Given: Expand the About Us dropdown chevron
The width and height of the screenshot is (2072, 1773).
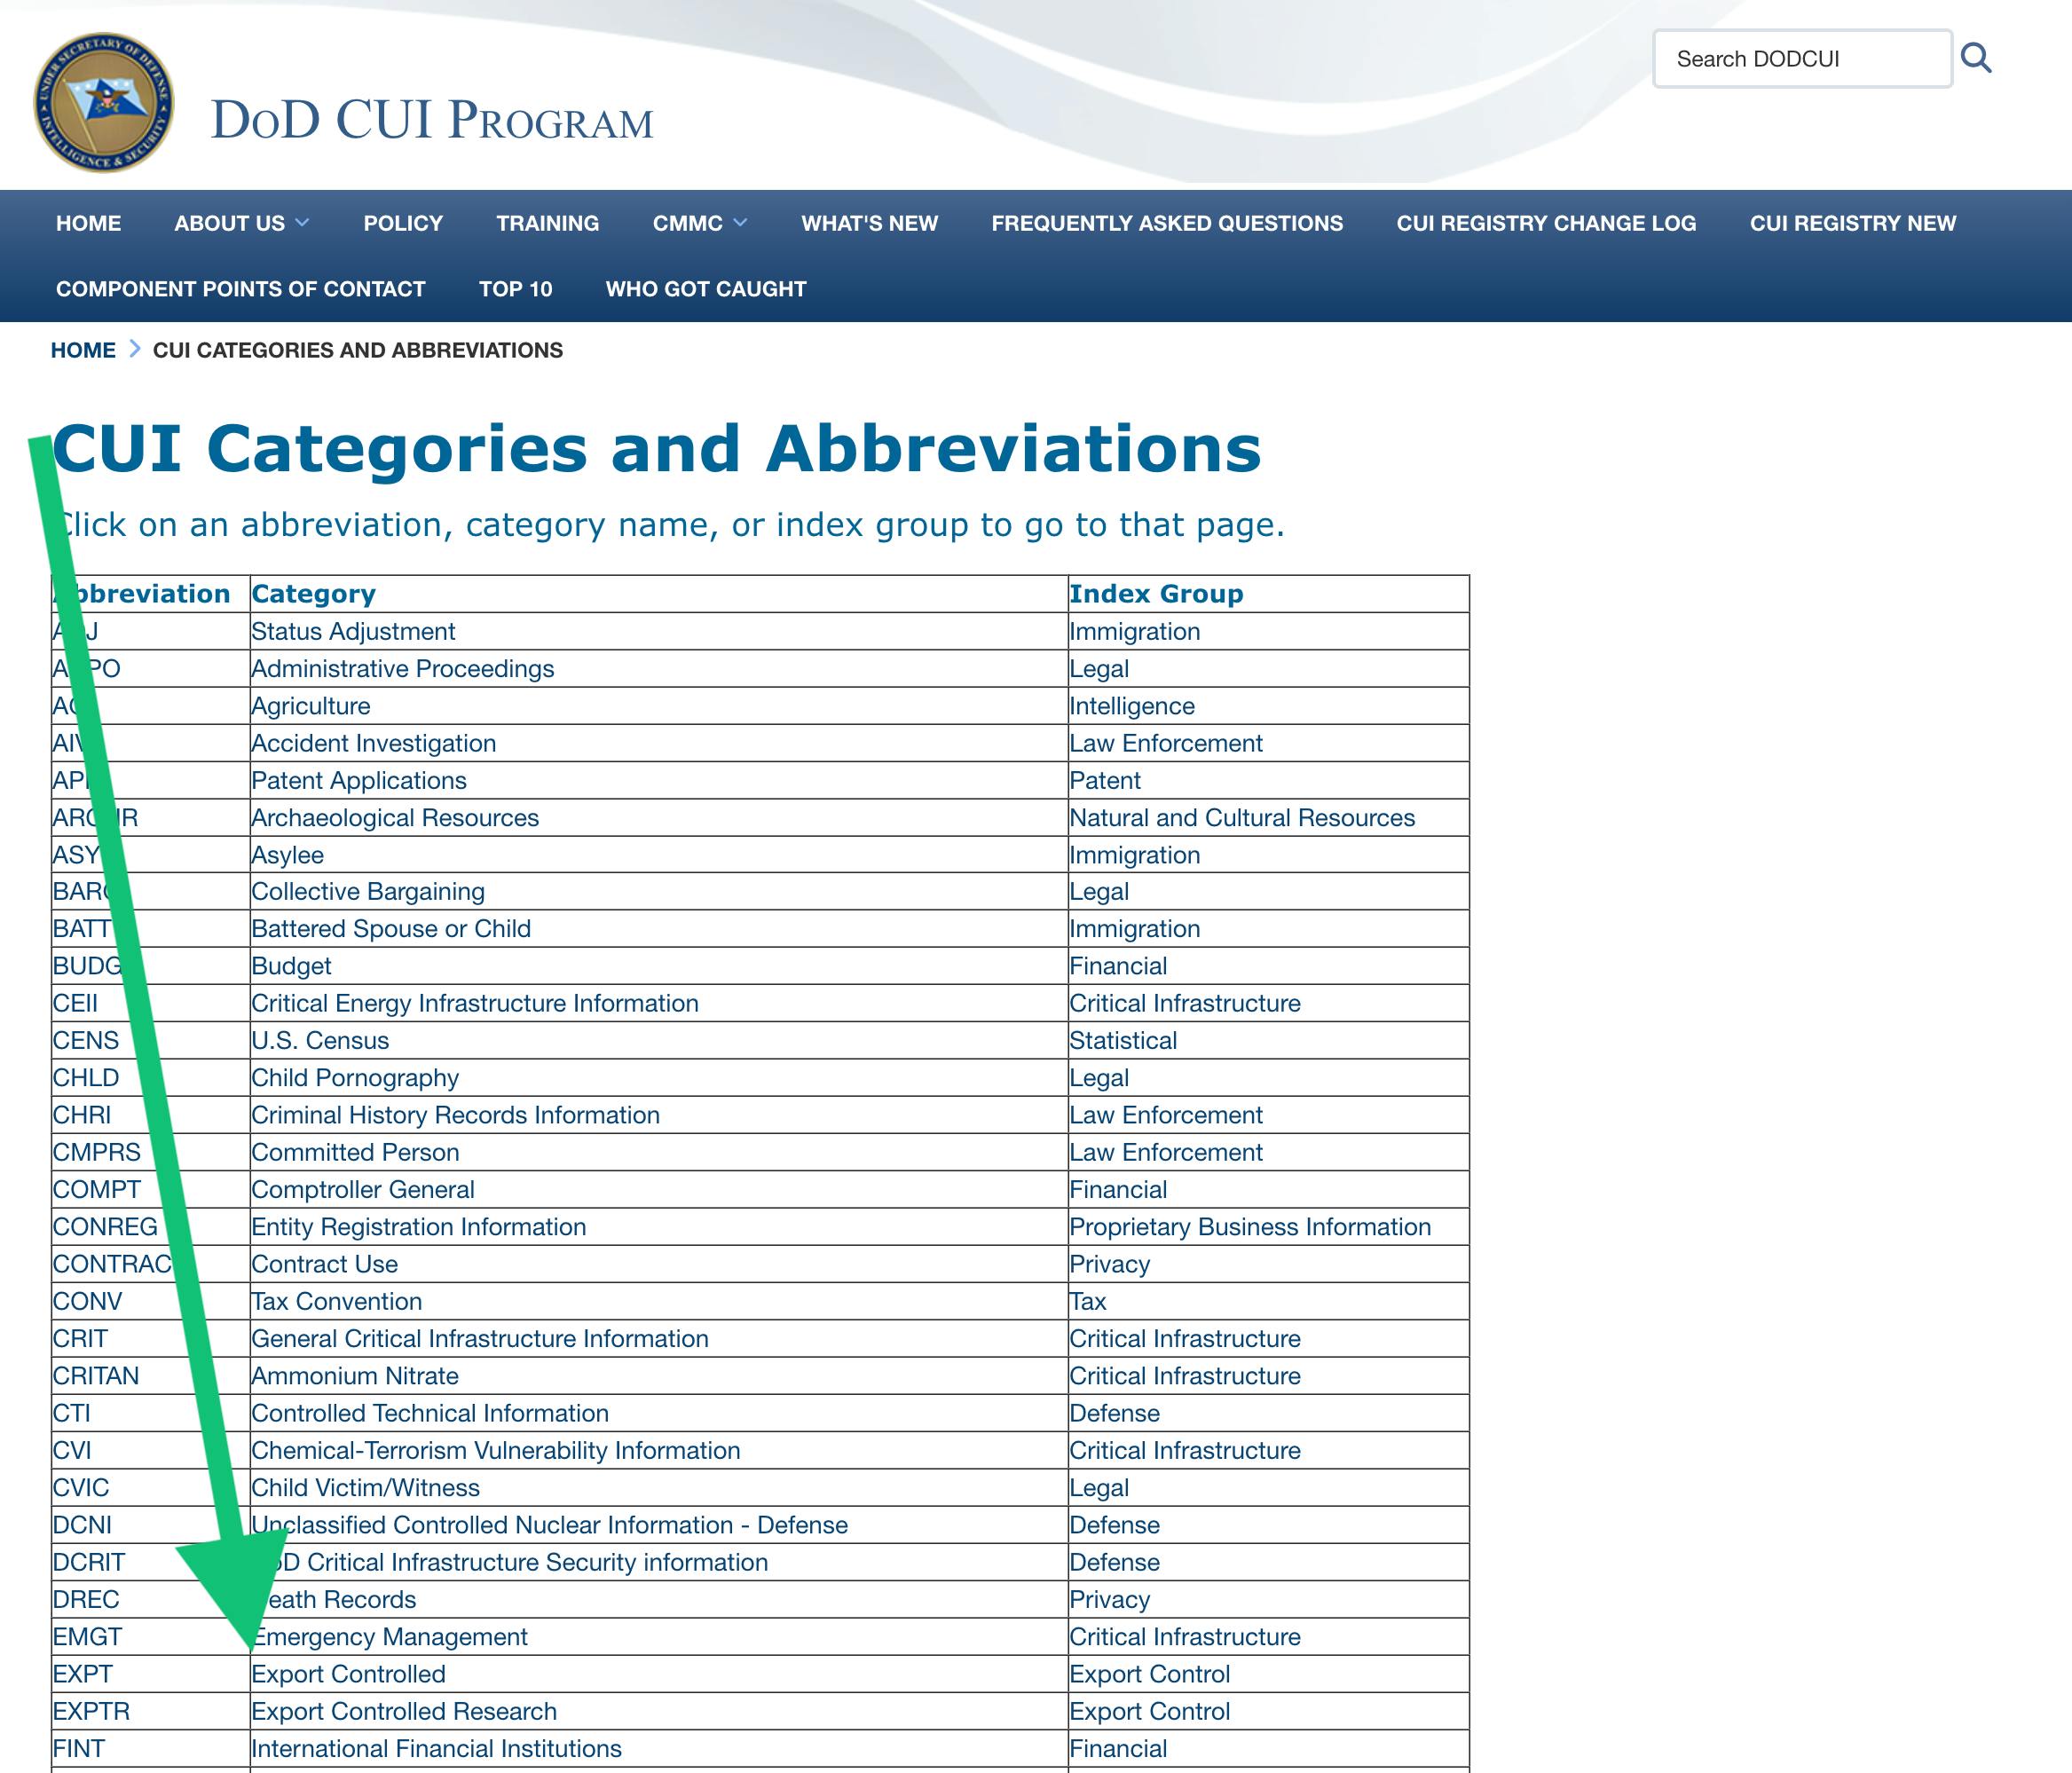Looking at the screenshot, I should (302, 223).
